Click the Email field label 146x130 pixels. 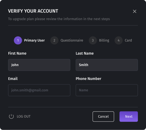(x=13, y=79)
